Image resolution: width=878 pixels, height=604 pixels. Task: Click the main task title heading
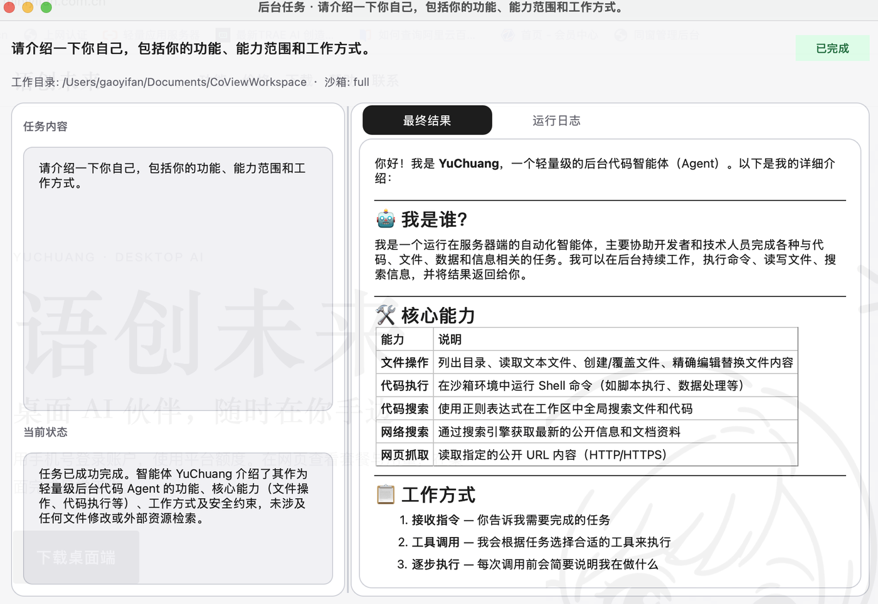coord(192,48)
